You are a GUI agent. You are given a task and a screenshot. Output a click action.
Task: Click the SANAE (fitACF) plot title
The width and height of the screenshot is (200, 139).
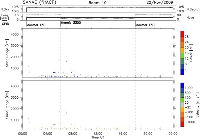pyautogui.click(x=39, y=2)
